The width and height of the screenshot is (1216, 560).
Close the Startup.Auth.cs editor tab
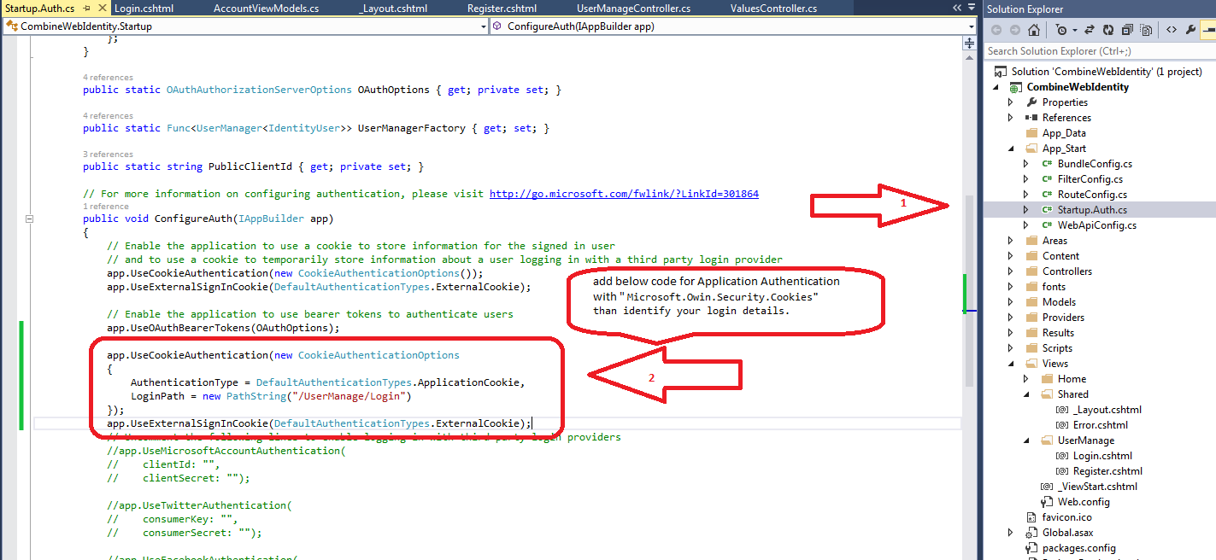click(x=101, y=9)
